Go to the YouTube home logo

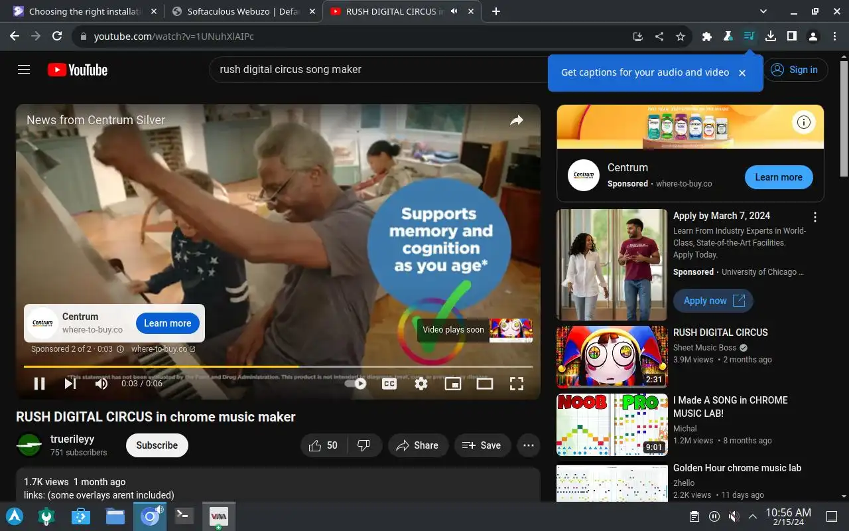point(78,70)
